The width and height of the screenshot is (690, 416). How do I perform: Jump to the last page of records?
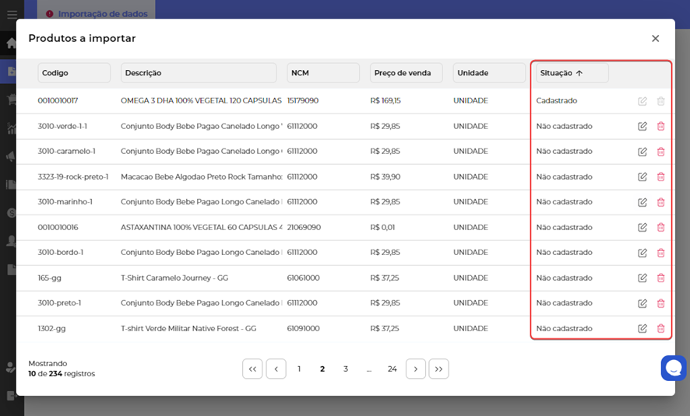[438, 369]
